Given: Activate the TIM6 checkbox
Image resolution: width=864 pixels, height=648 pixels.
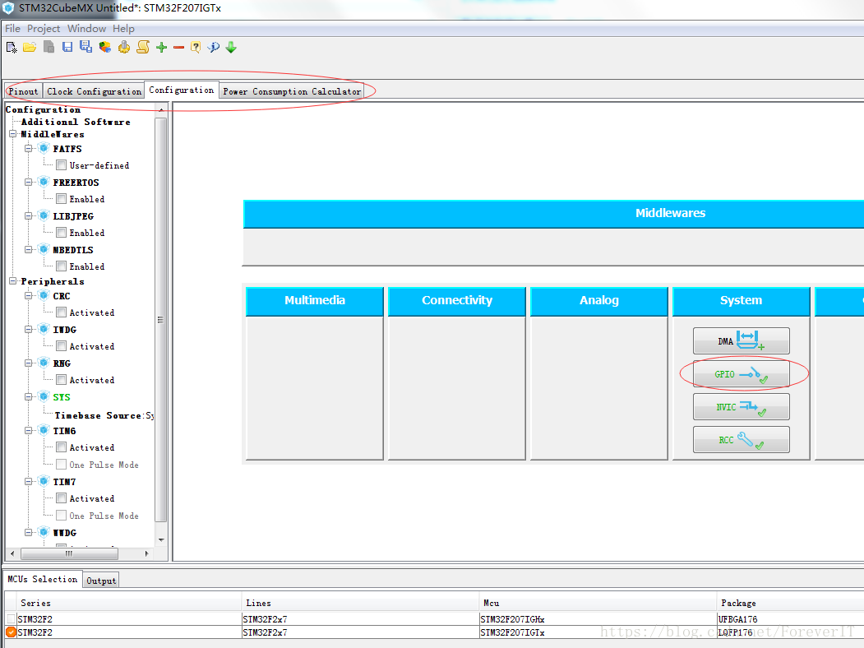Looking at the screenshot, I should [x=61, y=447].
